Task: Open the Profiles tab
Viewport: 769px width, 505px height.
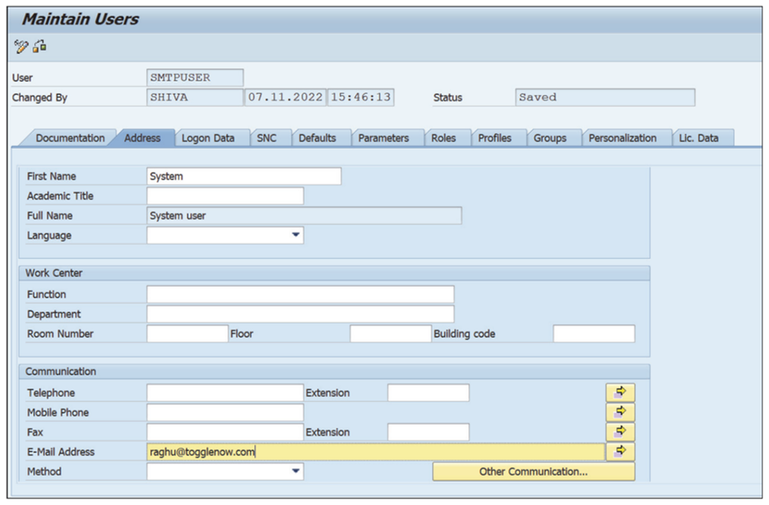Action: [x=497, y=138]
